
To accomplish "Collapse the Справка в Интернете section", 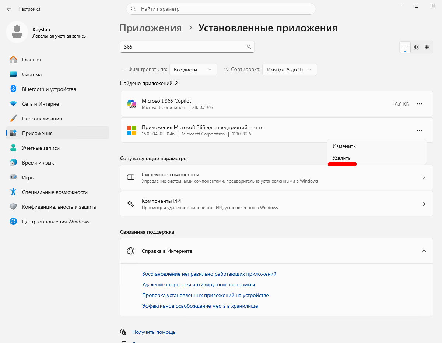I will [424, 251].
